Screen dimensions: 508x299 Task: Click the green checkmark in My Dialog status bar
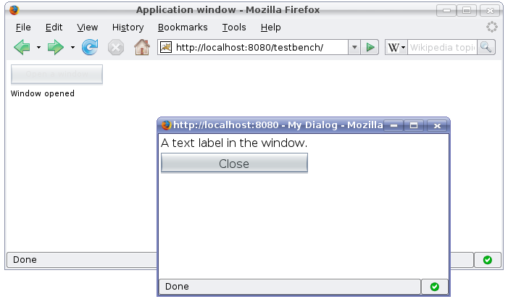coord(435,287)
